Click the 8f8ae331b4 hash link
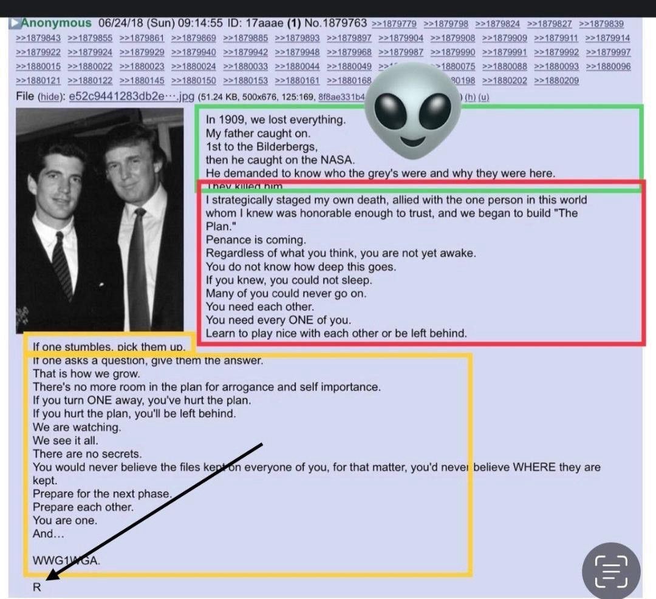 (341, 97)
